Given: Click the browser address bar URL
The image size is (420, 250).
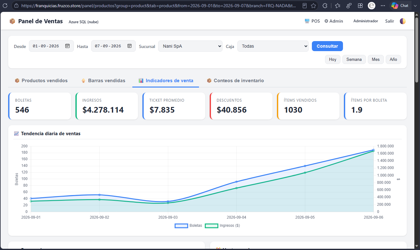Looking at the screenshot, I should tap(159, 6).
